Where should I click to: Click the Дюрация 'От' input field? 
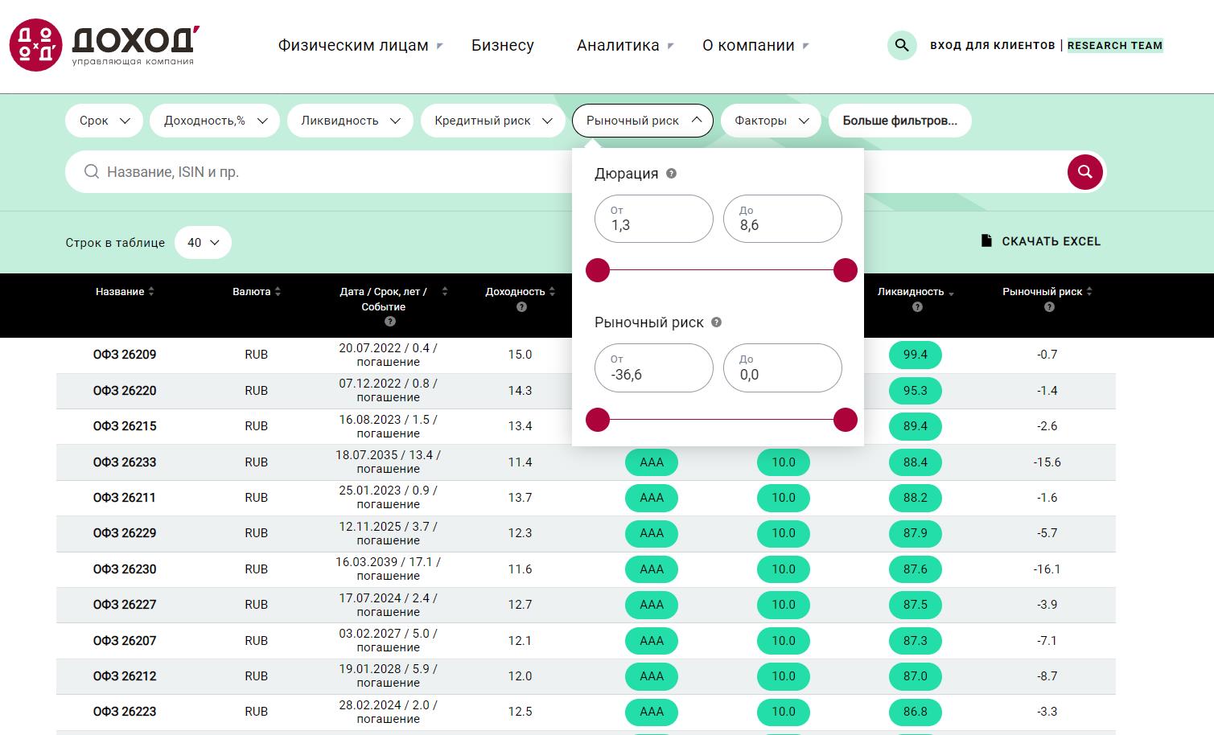pos(653,219)
